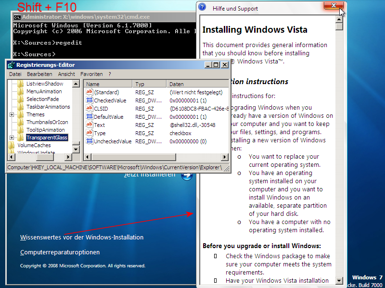Click the ThumbnailsOrIcon folder icon

click(x=21, y=122)
